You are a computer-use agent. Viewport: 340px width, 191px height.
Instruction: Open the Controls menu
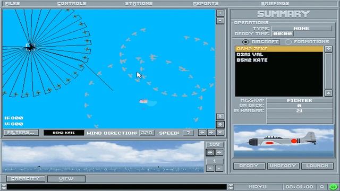72,4
